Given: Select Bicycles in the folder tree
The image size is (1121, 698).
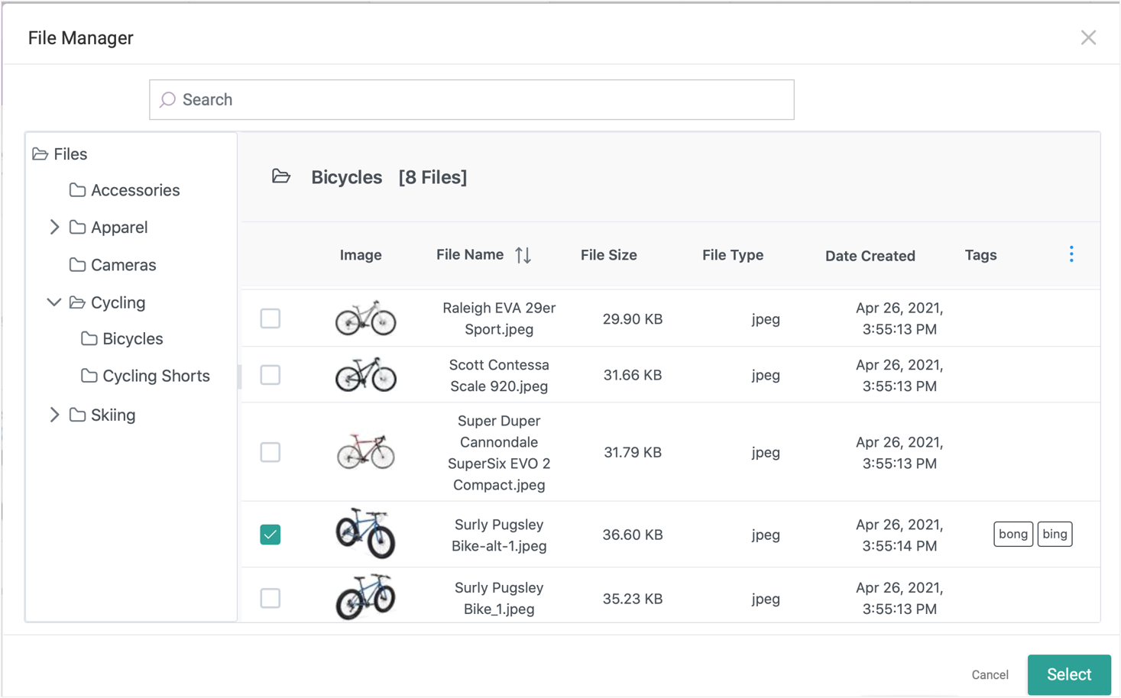Looking at the screenshot, I should 133,338.
